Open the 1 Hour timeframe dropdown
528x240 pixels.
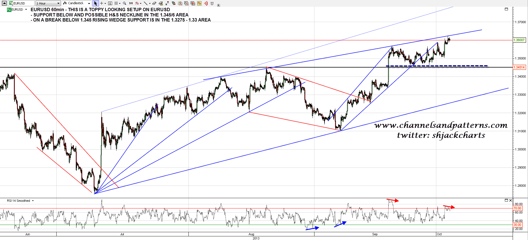48,3
